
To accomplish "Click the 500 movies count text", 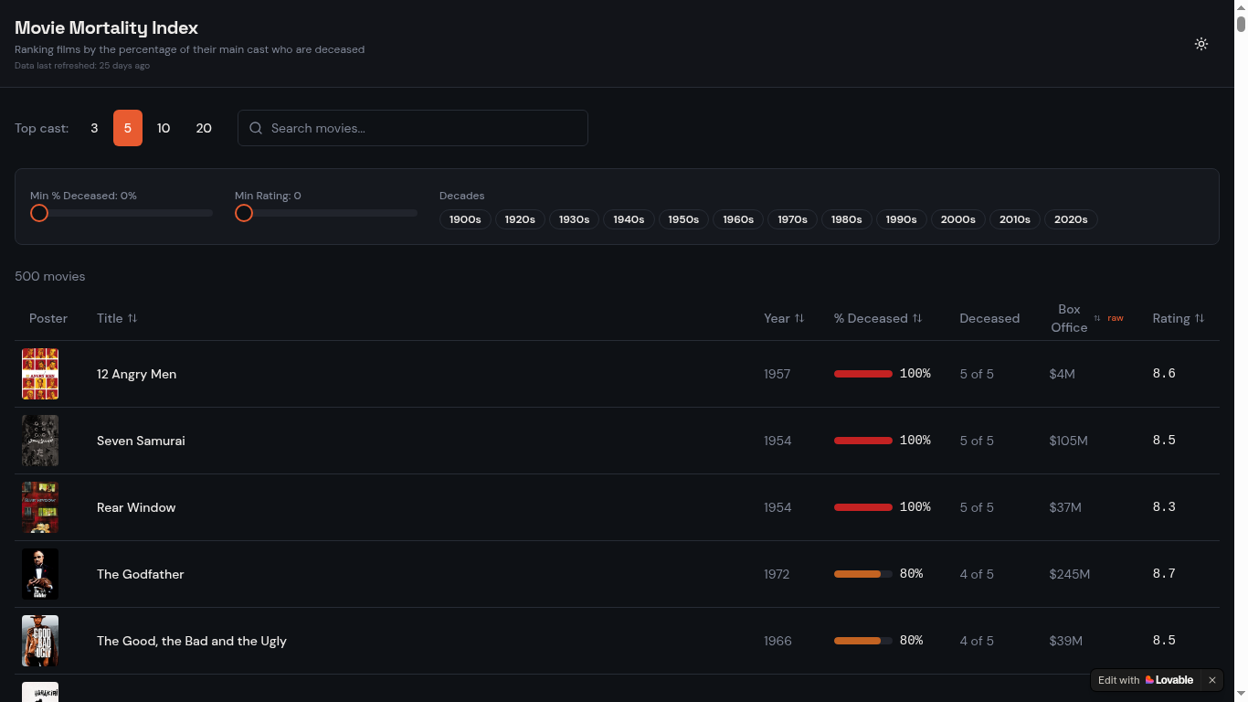I will [x=50, y=276].
